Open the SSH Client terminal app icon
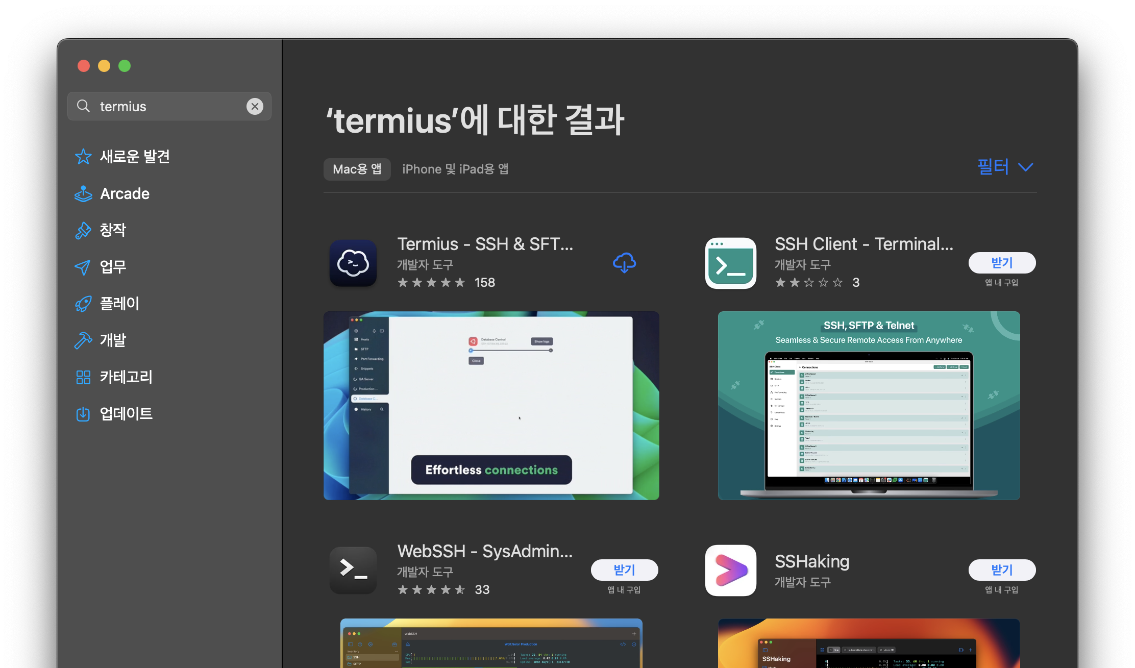Viewport: 1135px width, 668px height. (731, 263)
